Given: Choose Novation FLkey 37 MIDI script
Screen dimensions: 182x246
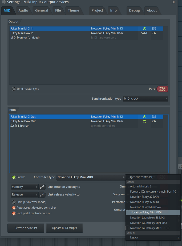Looking at the screenshot, I should (x=153, y=202).
